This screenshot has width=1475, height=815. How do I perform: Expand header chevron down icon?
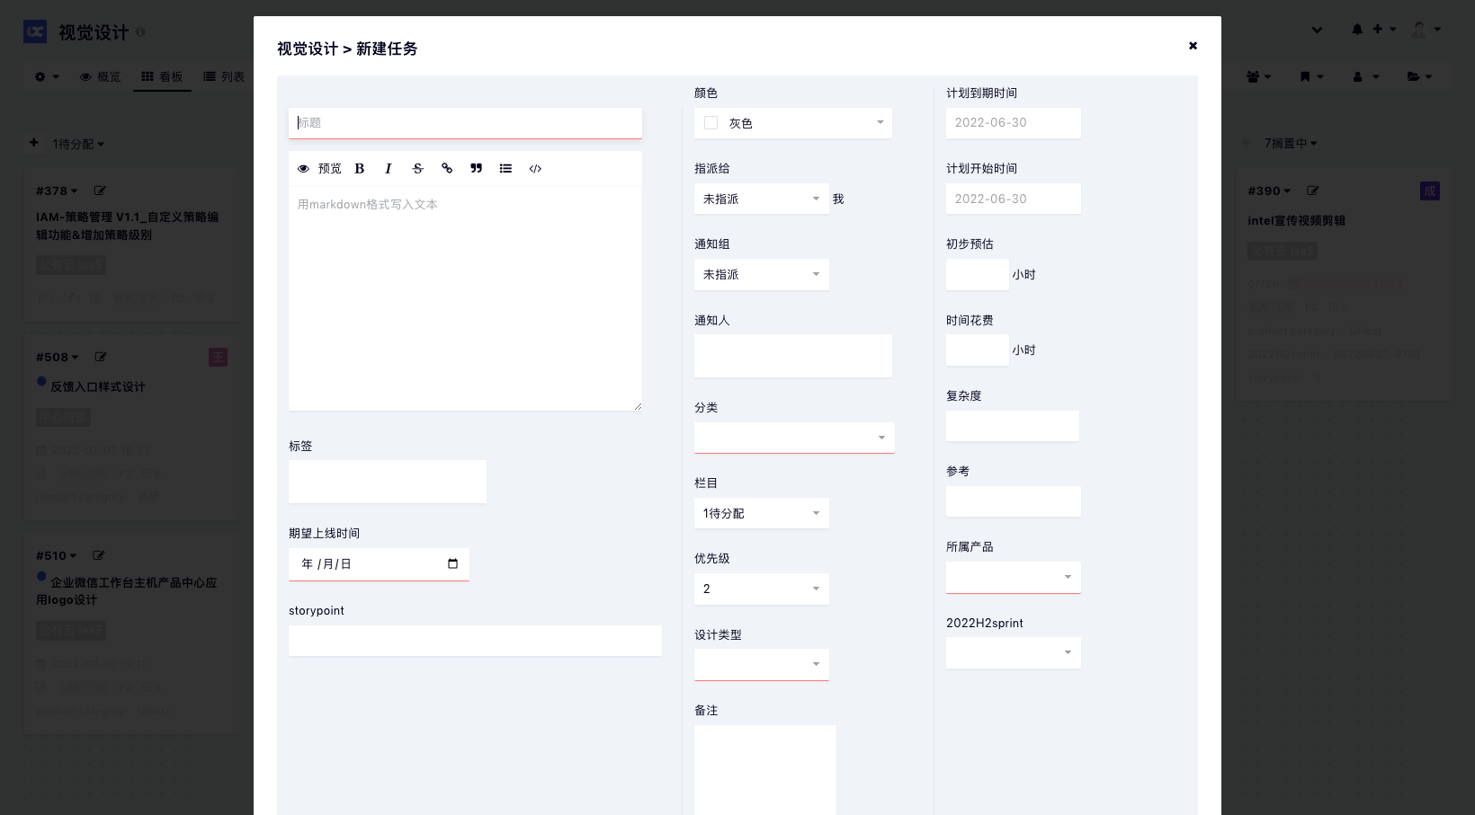pos(1317,30)
